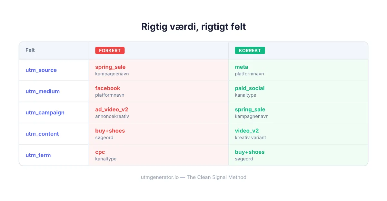Click the utm_content field label

(x=42, y=134)
